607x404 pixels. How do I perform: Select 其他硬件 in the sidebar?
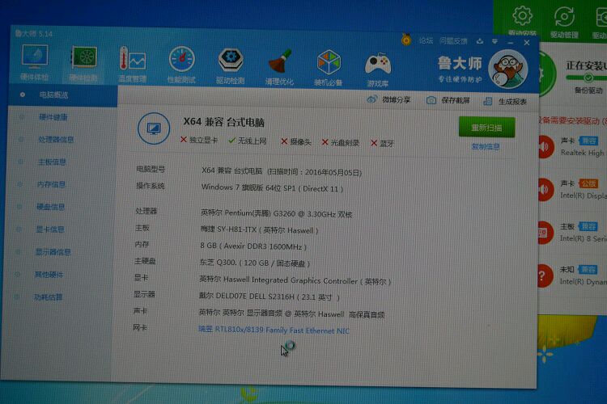(x=49, y=275)
